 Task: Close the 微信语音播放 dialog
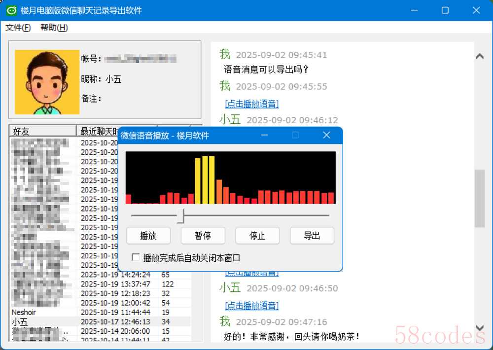[326, 136]
